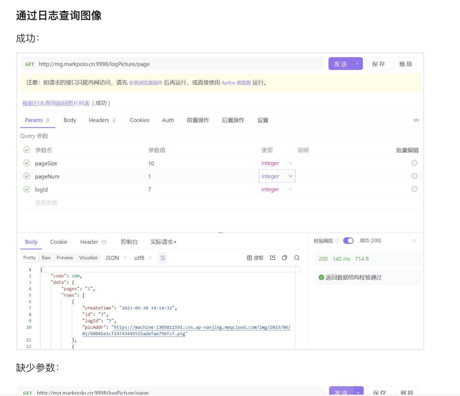This screenshot has width=460, height=396.
Task: Uncheck the logId parameter
Action: [x=27, y=189]
